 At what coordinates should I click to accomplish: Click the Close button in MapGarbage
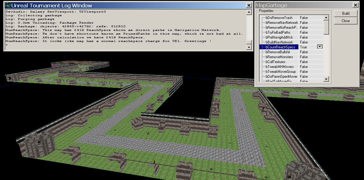(x=346, y=21)
